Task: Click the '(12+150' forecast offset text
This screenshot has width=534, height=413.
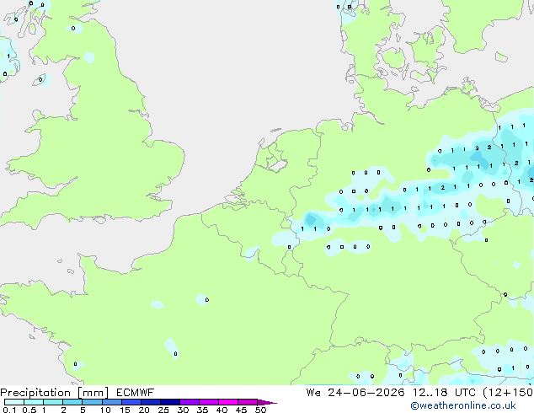Action: [x=508, y=393]
